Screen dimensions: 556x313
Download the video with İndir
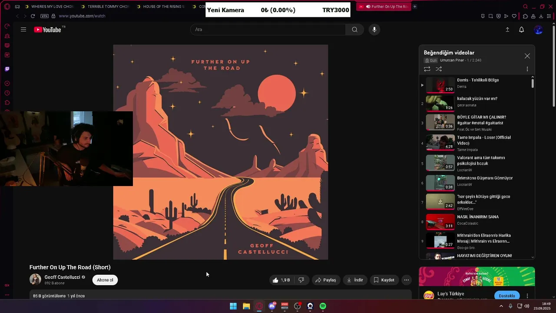[x=355, y=280]
